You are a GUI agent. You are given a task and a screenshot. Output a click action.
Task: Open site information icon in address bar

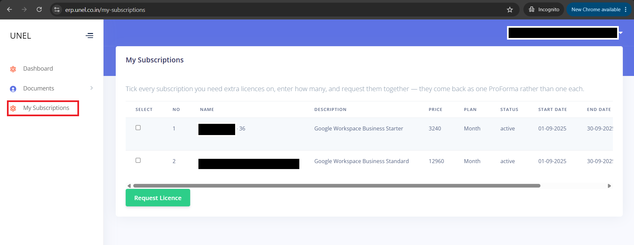[x=57, y=10]
